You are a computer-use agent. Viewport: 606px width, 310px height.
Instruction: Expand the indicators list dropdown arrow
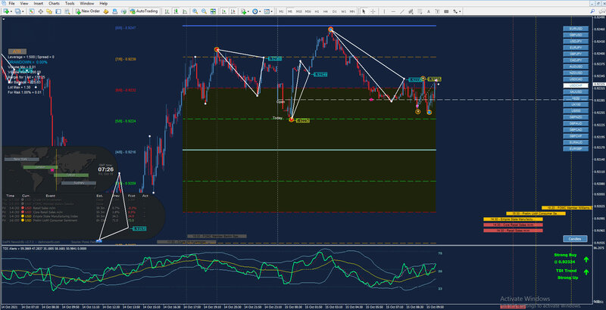click(x=248, y=11)
